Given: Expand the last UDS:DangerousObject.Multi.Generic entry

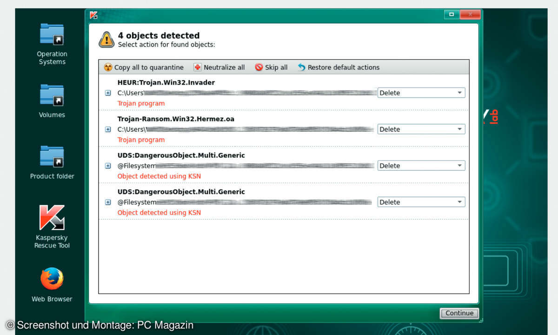Looking at the screenshot, I should coord(108,202).
